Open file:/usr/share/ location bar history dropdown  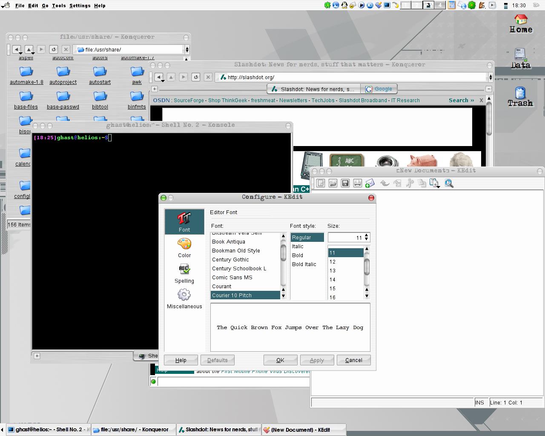(x=187, y=49)
